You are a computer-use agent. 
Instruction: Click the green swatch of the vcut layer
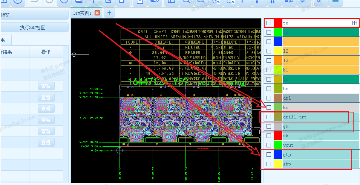[x=278, y=145]
